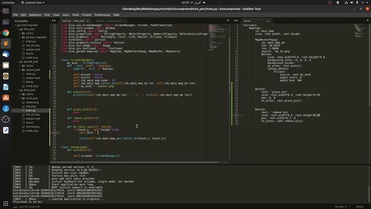Open the Preferences menu
Image resolution: width=371 pixels, height=209 pixels.
tap(102, 15)
